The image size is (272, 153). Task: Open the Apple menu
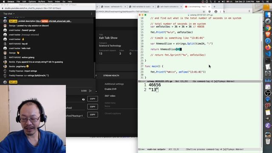click(x=4, y=2)
